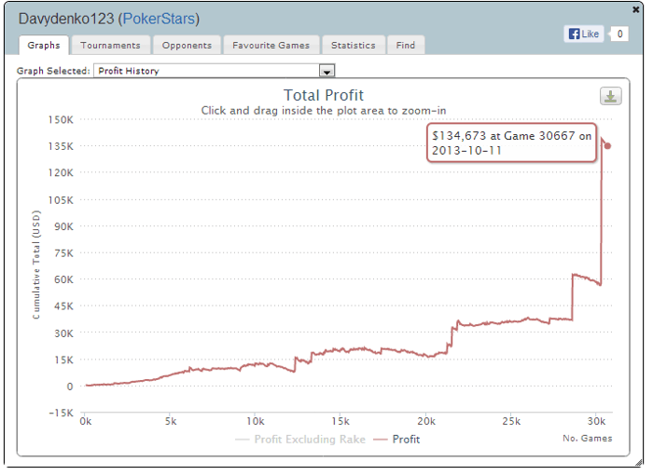The image size is (653, 475).
Task: Click the zoom-in instruction subtitle text
Action: click(324, 111)
